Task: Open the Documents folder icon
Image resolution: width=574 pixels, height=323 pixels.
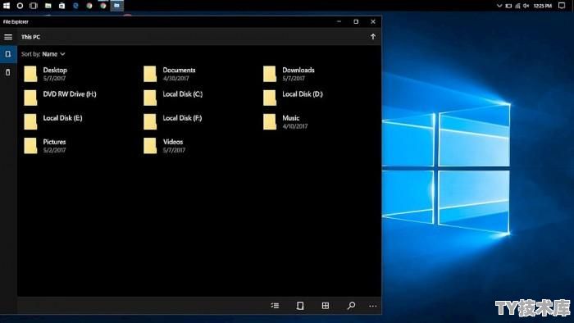Action: pos(150,74)
